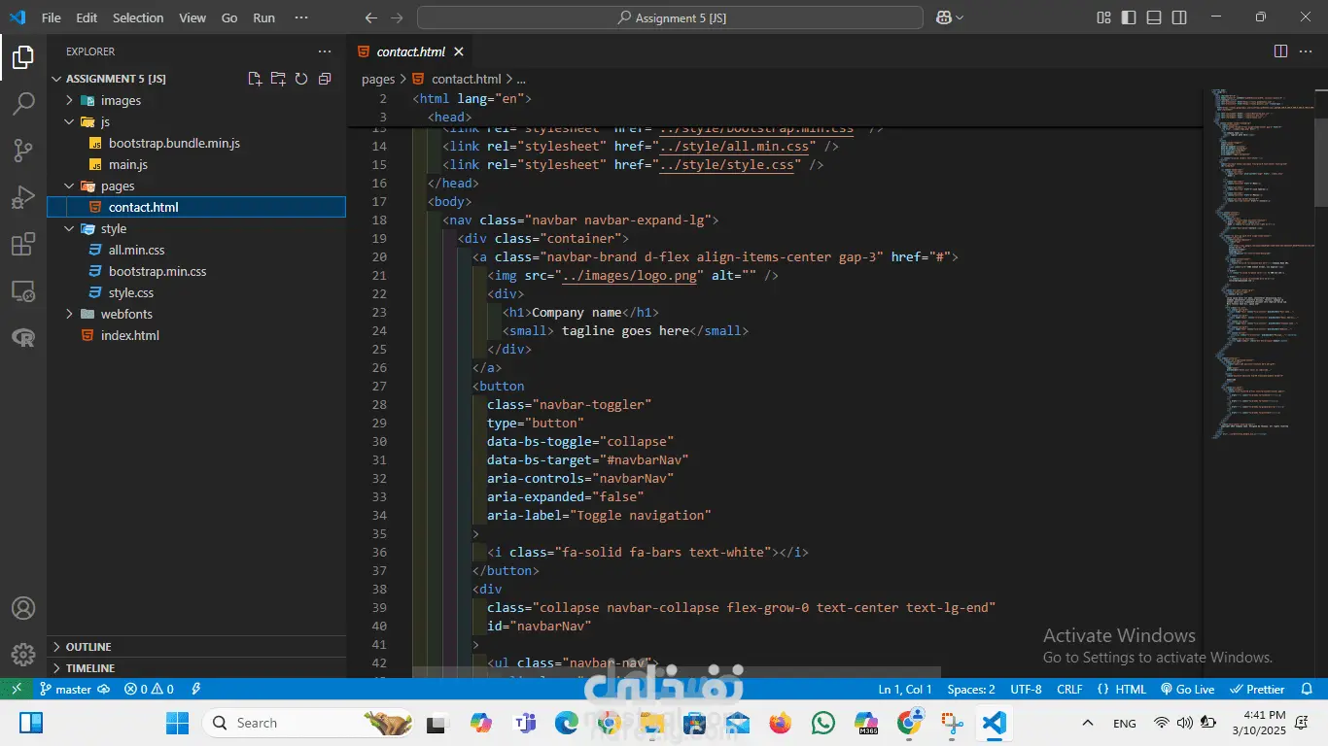Close the contact.html editor tab
This screenshot has height=746, width=1328.
point(459,51)
